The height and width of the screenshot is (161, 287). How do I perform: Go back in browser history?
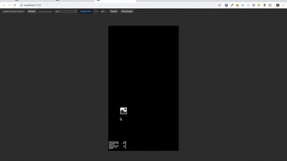pos(4,5)
